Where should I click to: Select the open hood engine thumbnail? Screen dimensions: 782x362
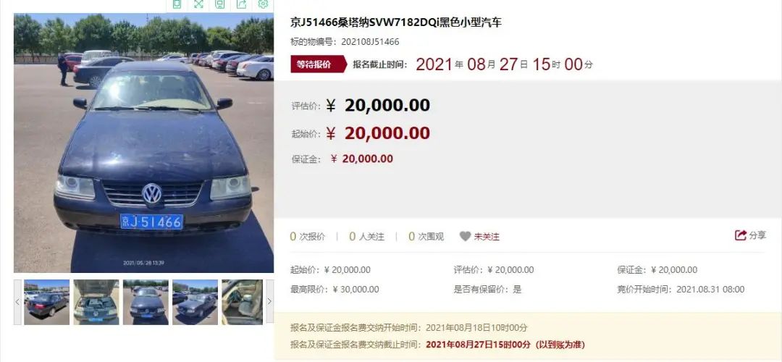point(96,302)
